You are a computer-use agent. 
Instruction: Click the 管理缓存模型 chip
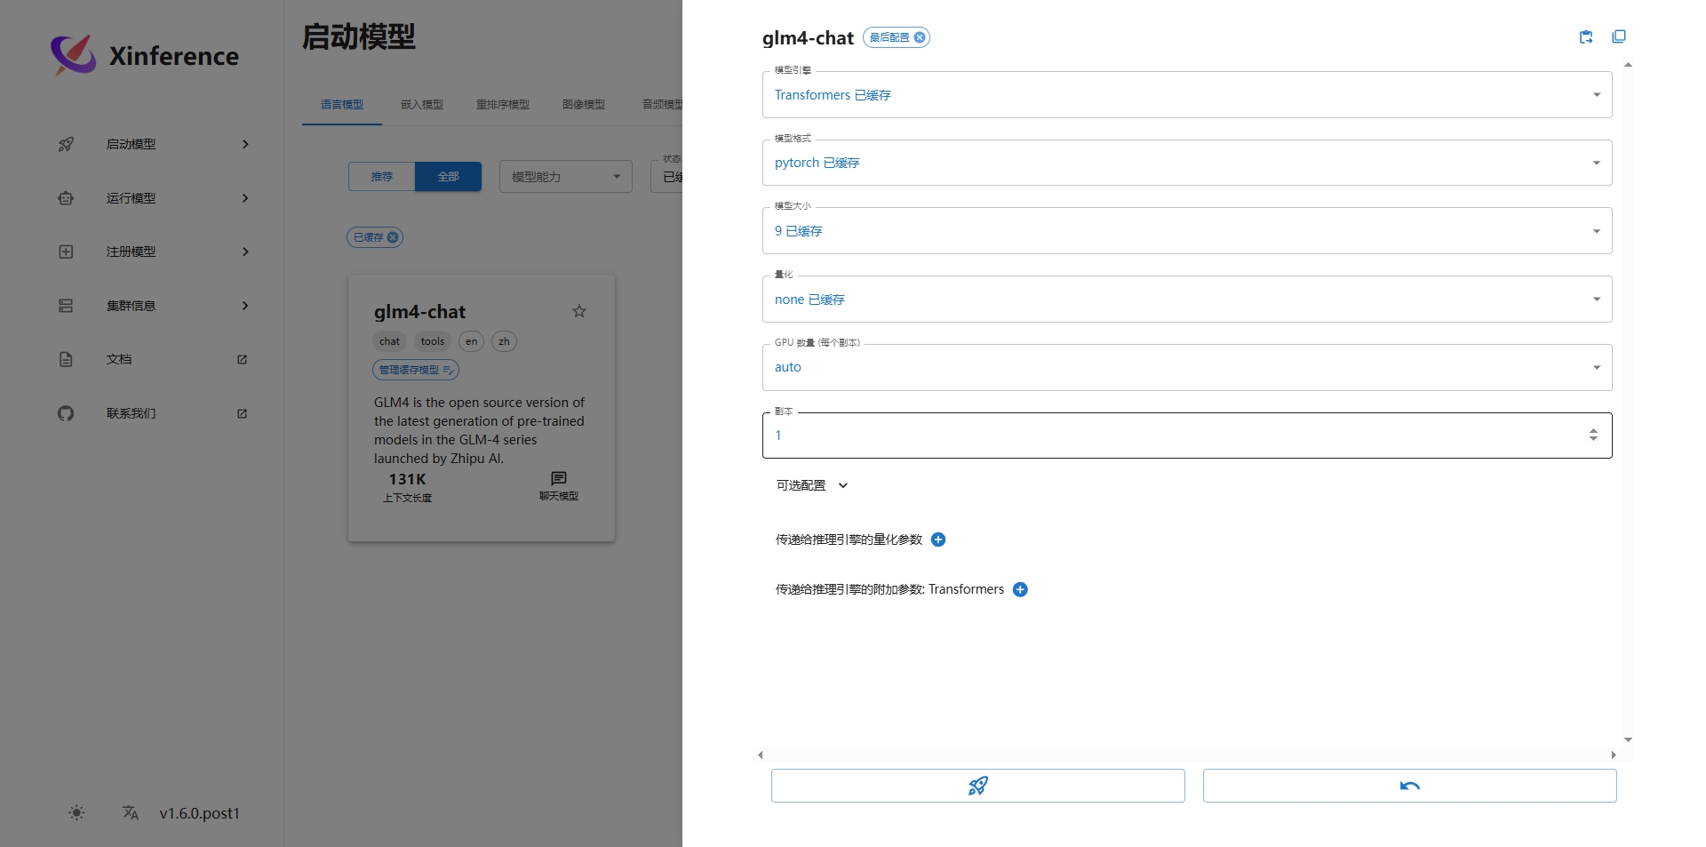click(416, 370)
